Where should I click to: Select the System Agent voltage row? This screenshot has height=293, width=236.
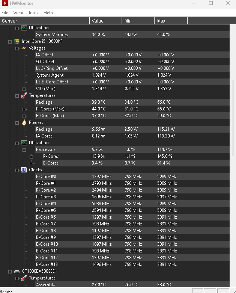pyautogui.click(x=132, y=75)
